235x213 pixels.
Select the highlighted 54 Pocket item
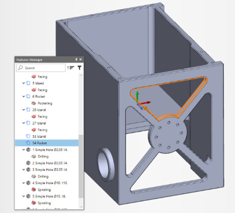coord(39,143)
